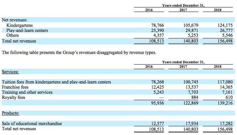Select Franchise fees value 13,537
This screenshot has width=237, height=135.
click(192, 87)
